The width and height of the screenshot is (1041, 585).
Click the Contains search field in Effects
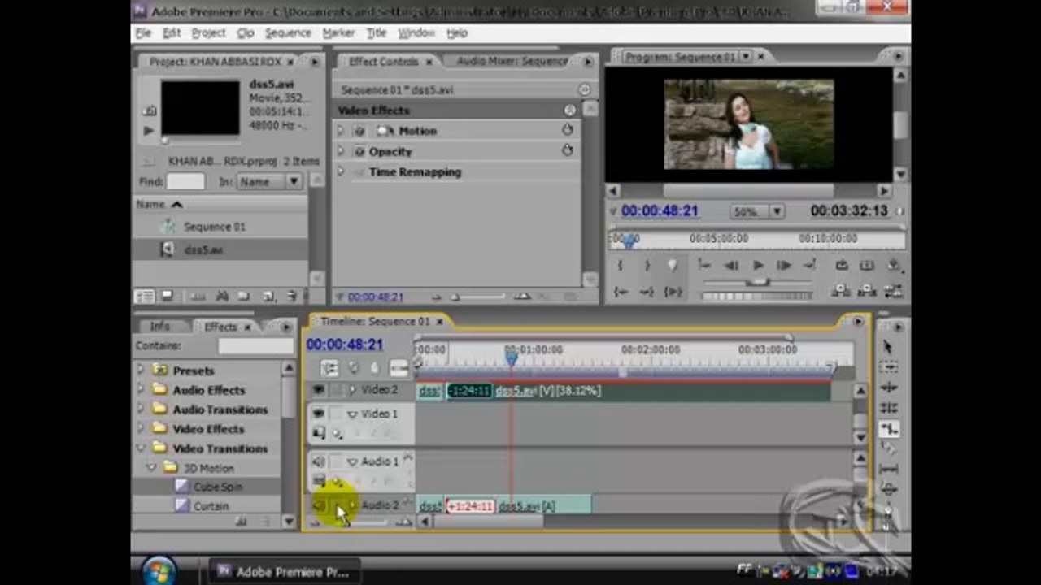[255, 345]
